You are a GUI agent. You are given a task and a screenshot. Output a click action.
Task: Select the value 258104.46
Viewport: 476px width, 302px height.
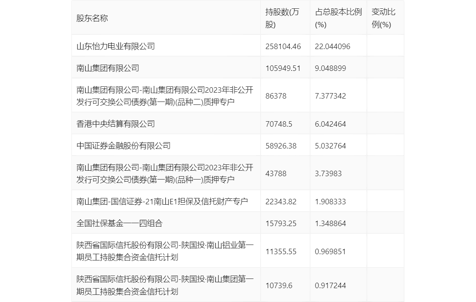click(x=283, y=47)
